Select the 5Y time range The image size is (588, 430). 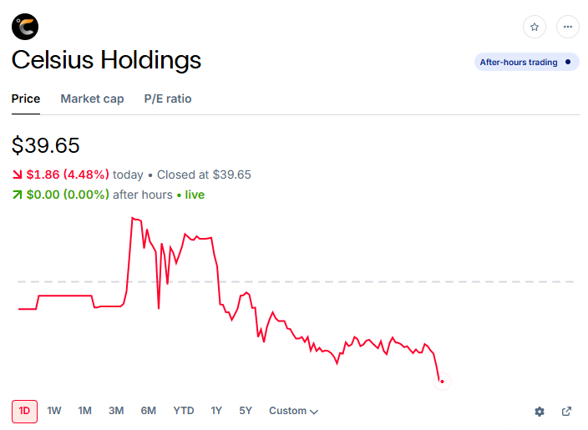(246, 411)
